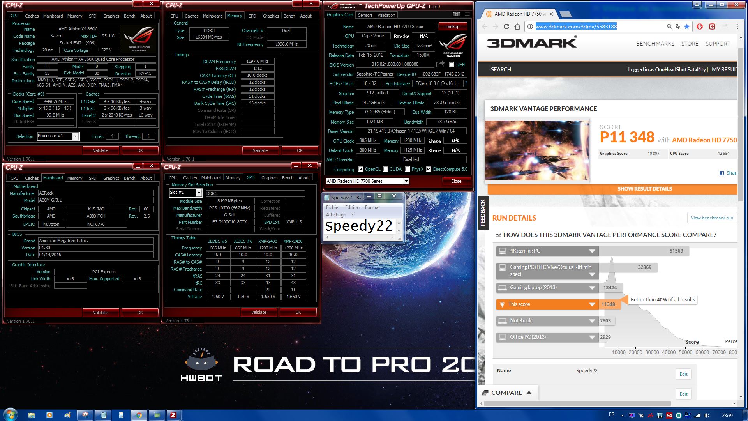This screenshot has height=421, width=748.
Task: Toggle the DirectCompute 5.0 checkbox
Action: pyautogui.click(x=429, y=169)
